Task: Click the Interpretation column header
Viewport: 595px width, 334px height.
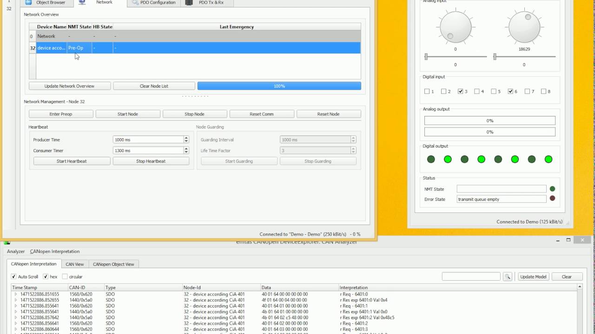Action: (x=458, y=288)
